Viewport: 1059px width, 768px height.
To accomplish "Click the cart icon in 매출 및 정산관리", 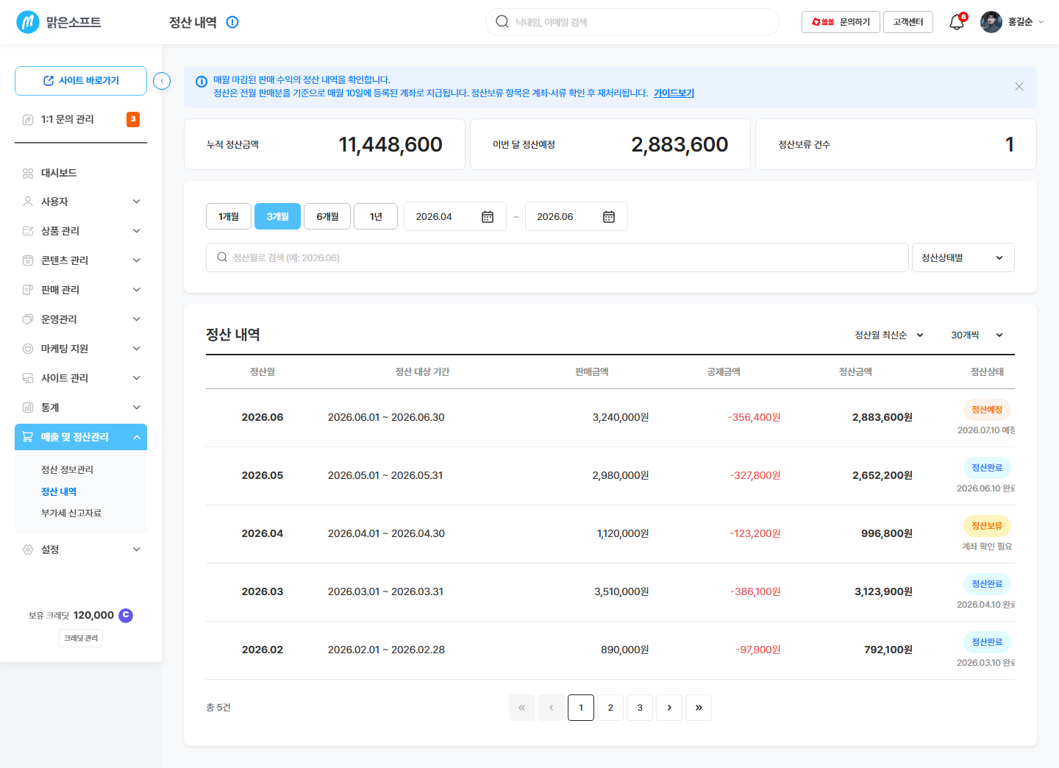I will click(x=28, y=437).
